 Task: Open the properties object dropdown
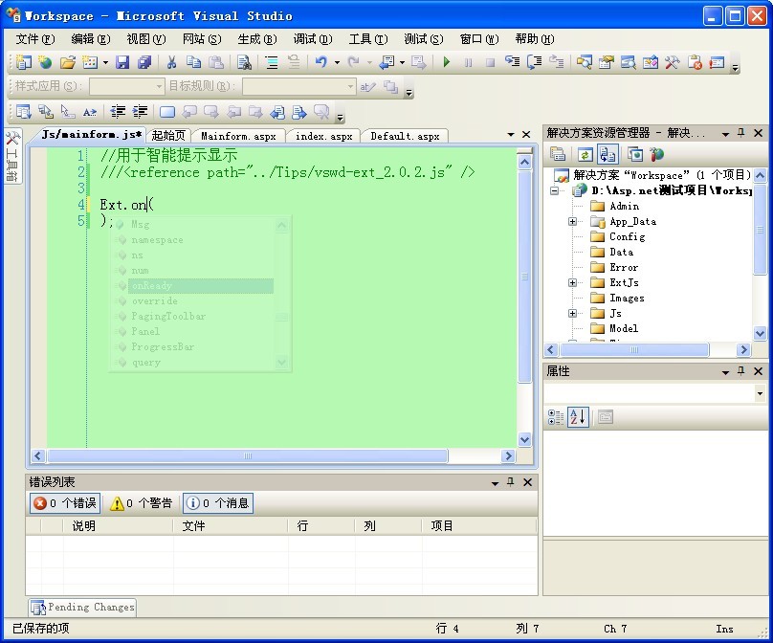[760, 393]
